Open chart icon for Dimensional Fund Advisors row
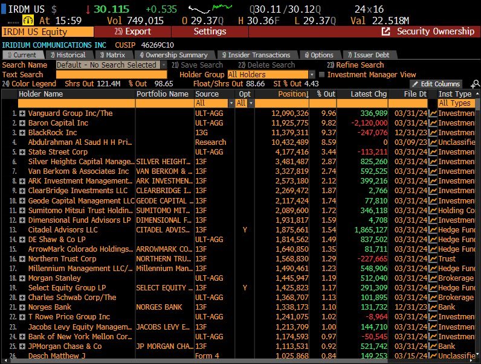Image resolution: width=481 pixels, height=364 pixels. point(433,220)
